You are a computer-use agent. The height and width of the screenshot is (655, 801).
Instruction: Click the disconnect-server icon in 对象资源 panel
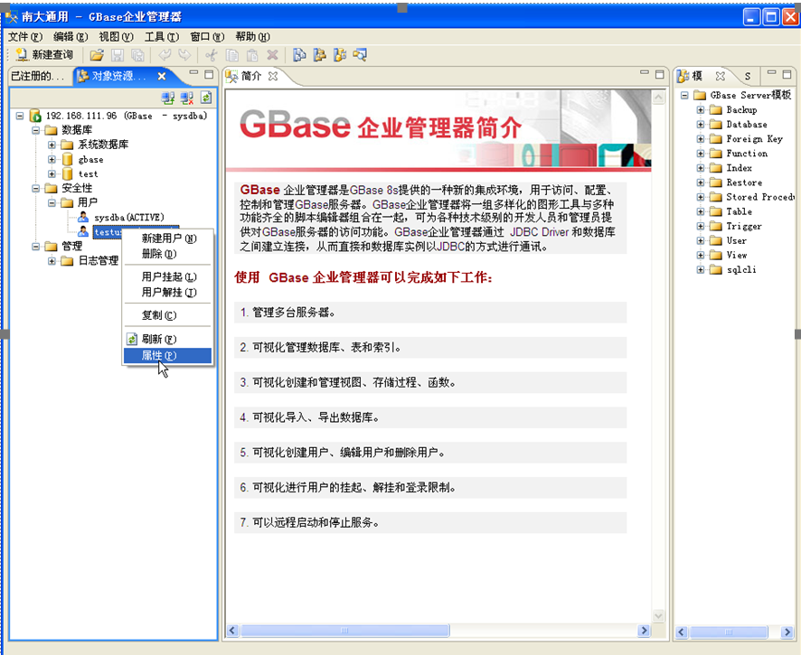click(187, 98)
